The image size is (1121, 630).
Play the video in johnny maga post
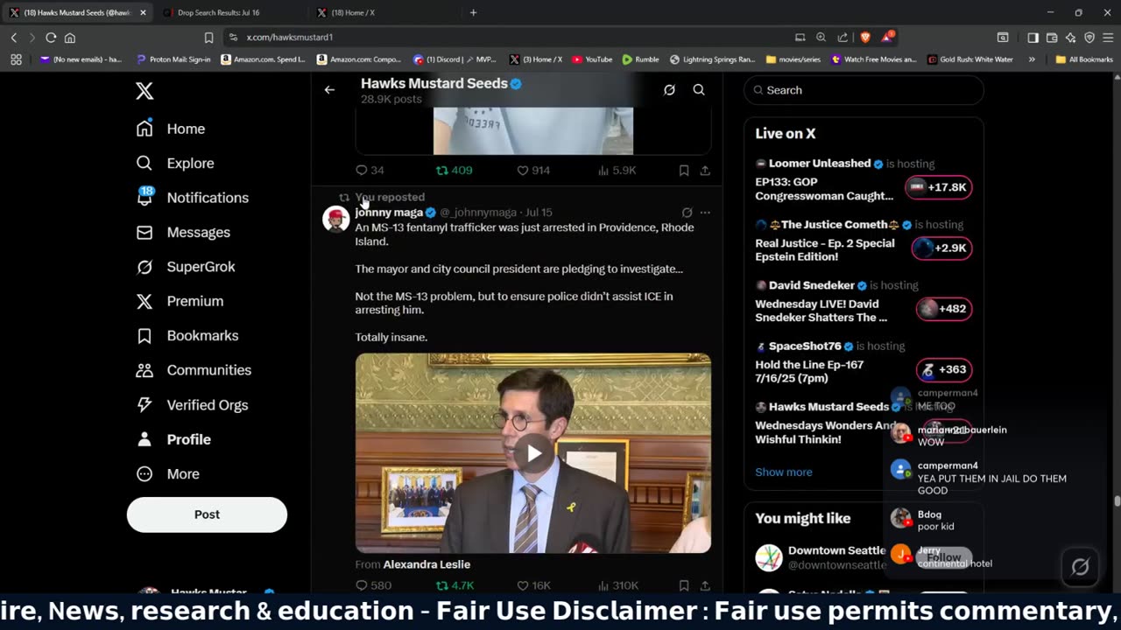point(533,453)
